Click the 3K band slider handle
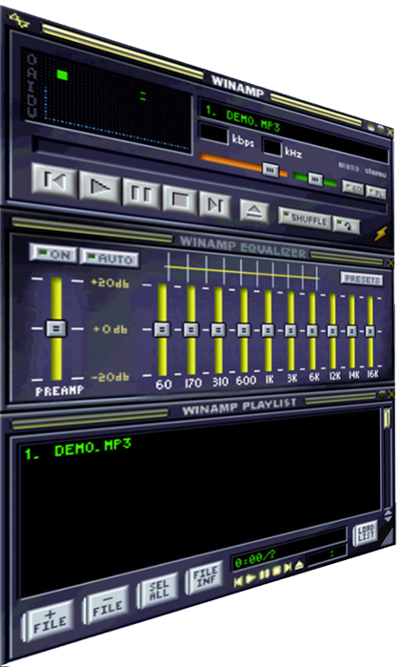 pyautogui.click(x=290, y=330)
